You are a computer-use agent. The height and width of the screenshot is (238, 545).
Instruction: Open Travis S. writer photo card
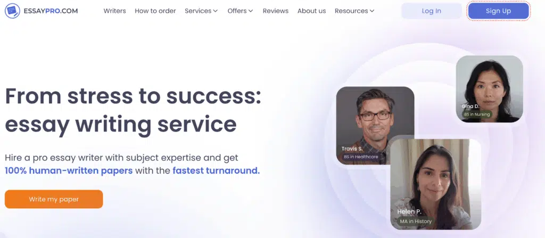tap(375, 125)
